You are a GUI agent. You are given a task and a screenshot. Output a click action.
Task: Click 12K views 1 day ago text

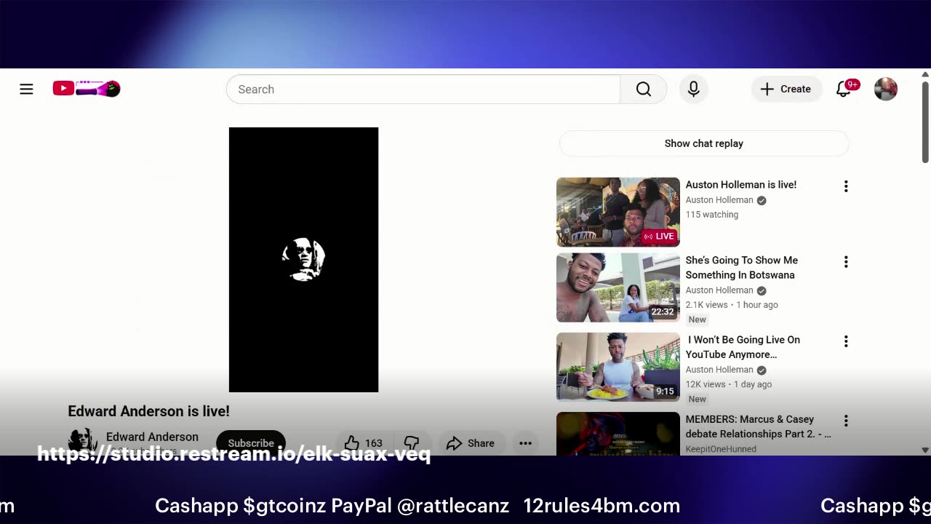[x=729, y=384]
